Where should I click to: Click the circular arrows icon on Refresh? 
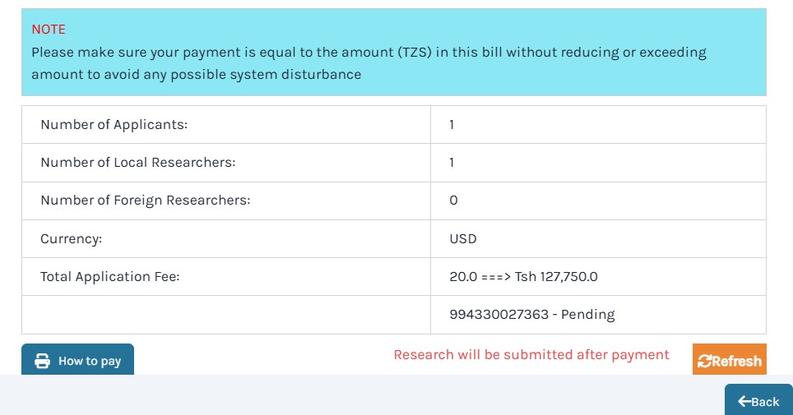pos(704,362)
